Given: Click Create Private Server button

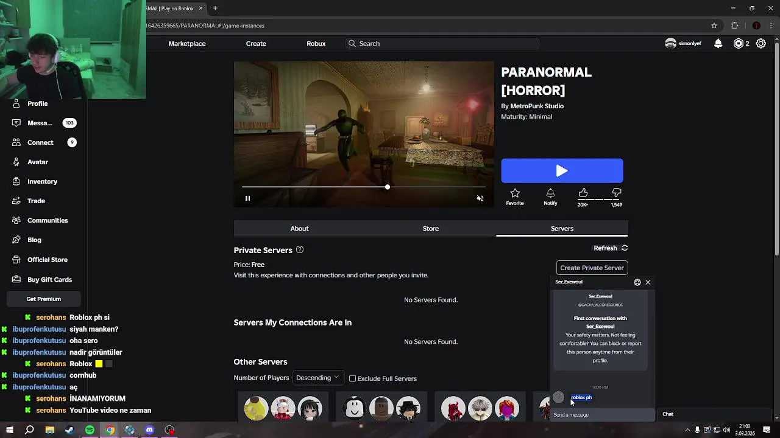Looking at the screenshot, I should tap(592, 268).
